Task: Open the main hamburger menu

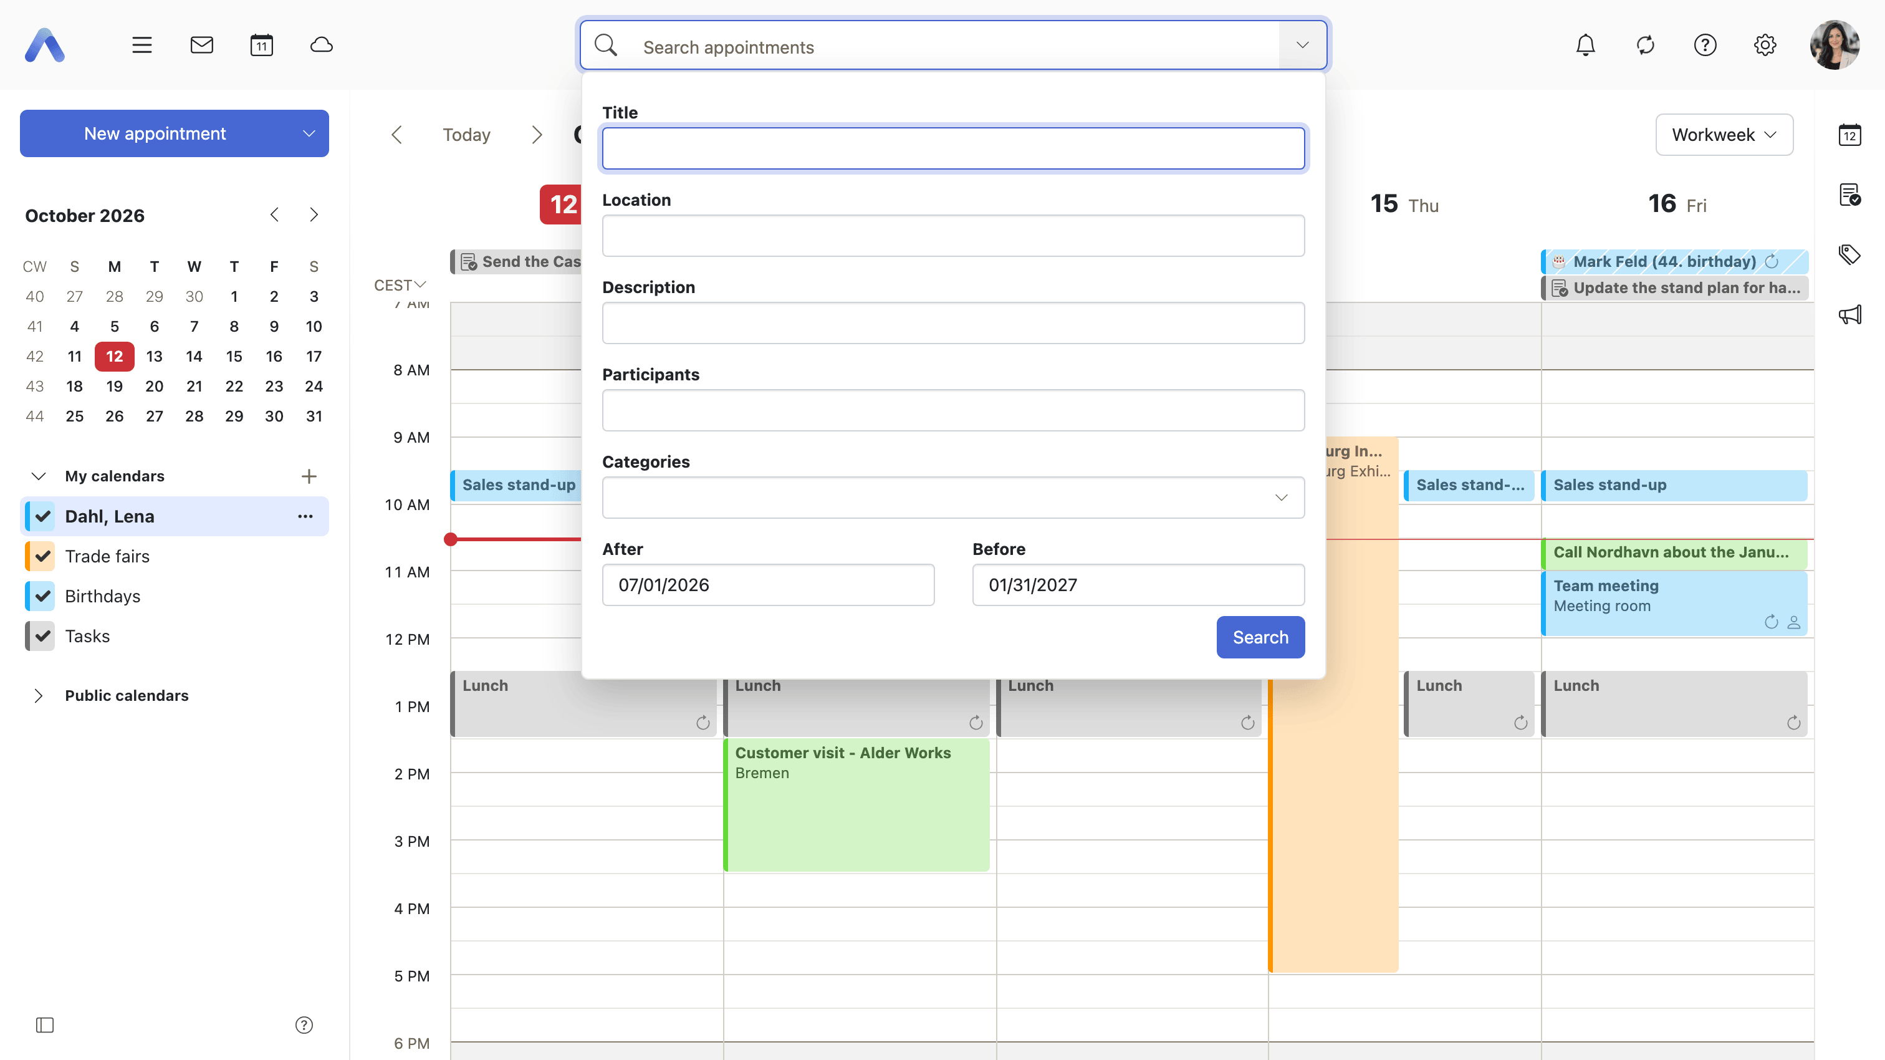Action: click(142, 46)
